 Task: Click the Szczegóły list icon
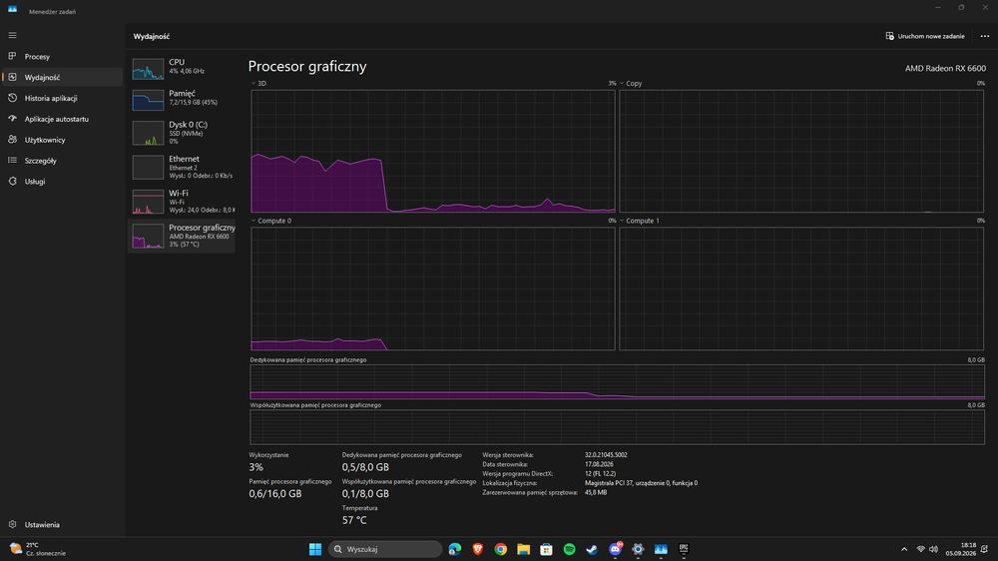[12, 160]
